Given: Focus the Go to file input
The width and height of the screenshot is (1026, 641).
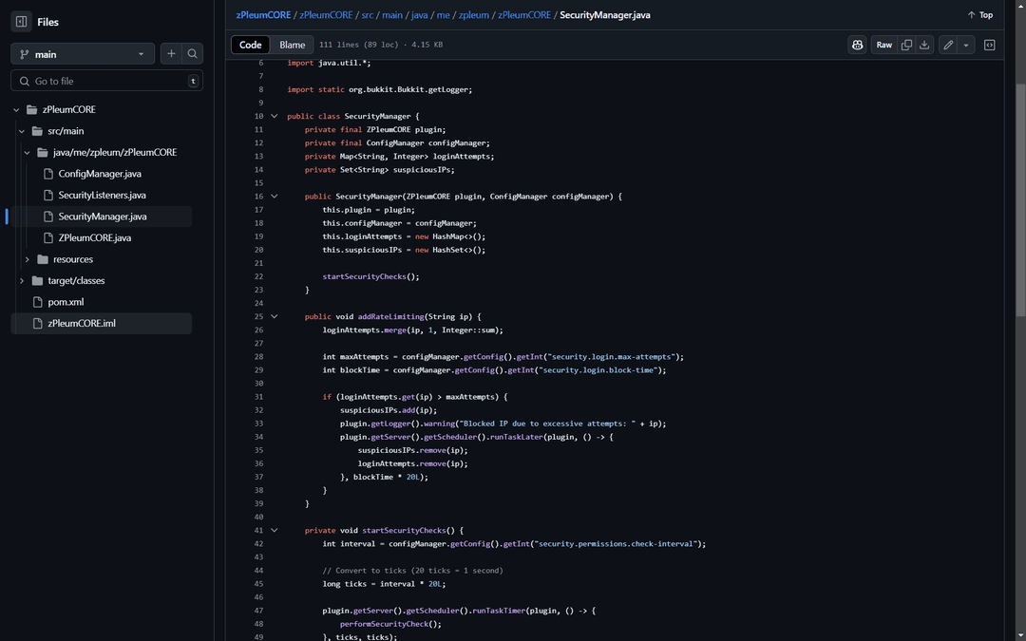Looking at the screenshot, I should coord(106,81).
